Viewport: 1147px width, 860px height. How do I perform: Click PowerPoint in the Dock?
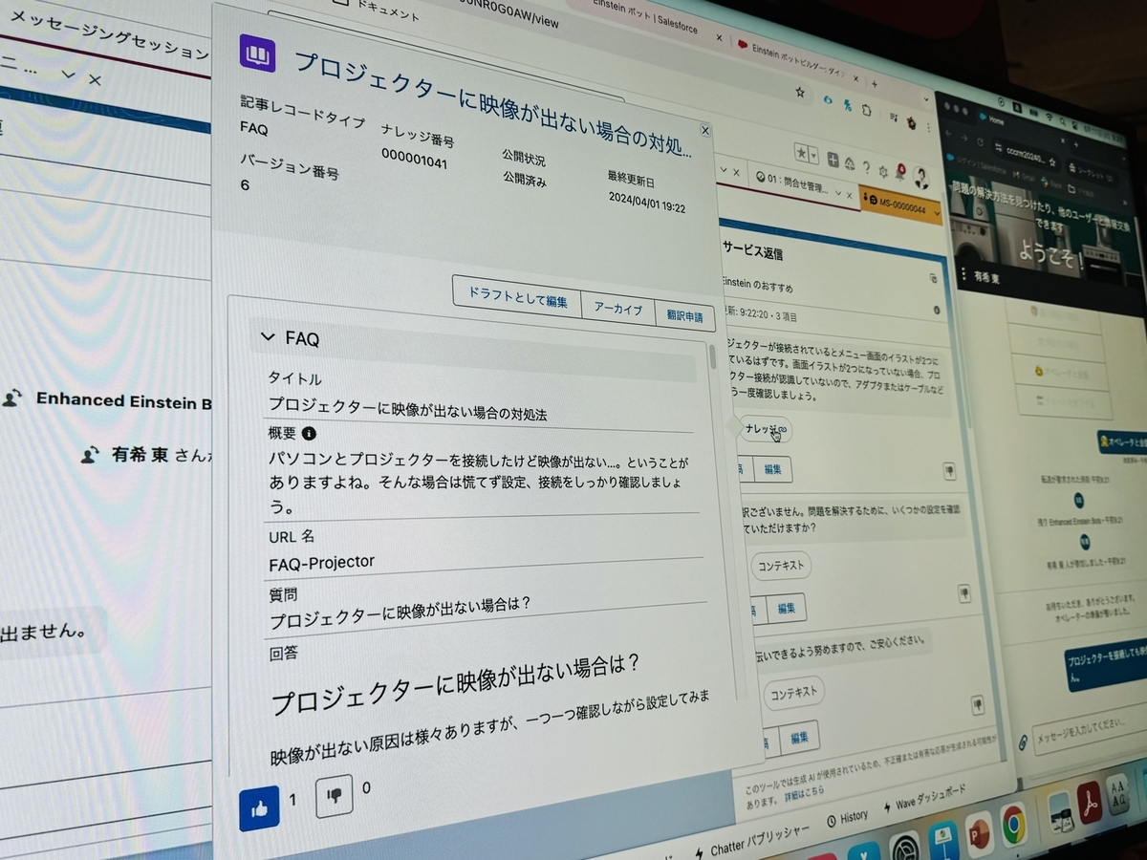click(980, 834)
